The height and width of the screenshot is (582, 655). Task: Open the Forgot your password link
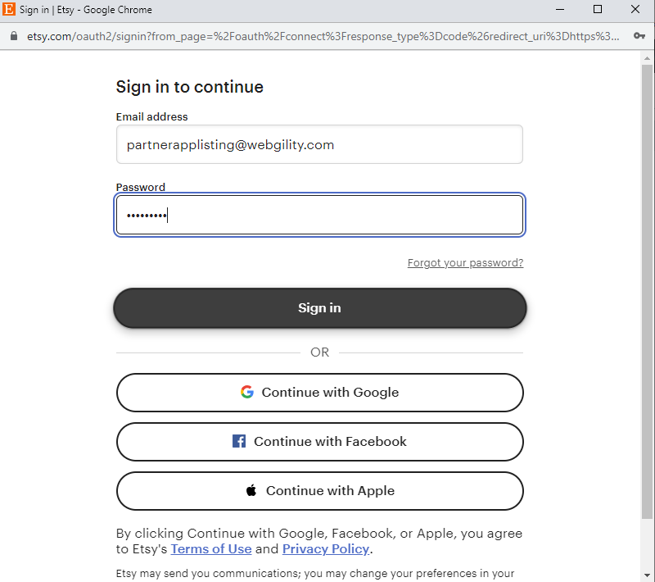[465, 262]
